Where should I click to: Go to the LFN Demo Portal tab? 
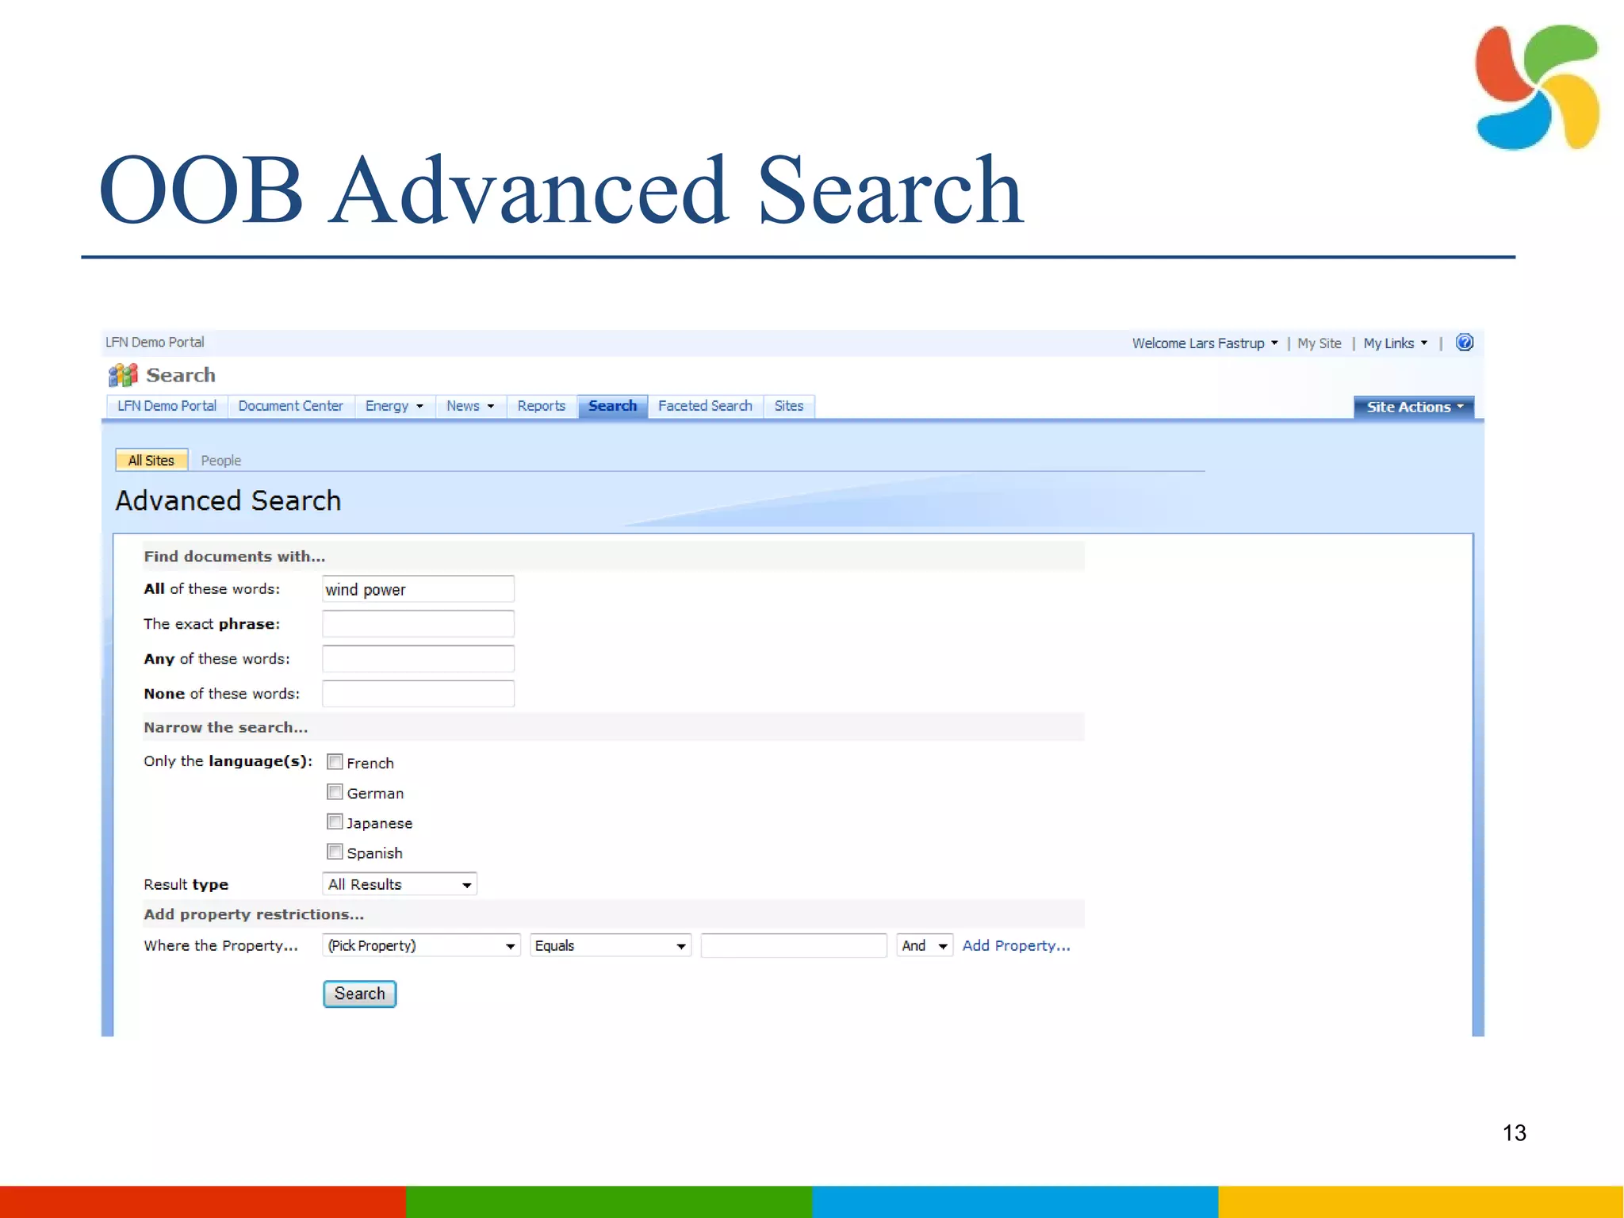(167, 406)
